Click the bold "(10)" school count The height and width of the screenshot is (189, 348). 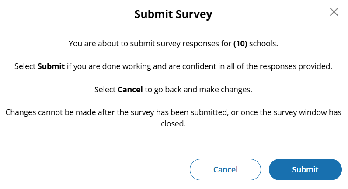(x=240, y=44)
